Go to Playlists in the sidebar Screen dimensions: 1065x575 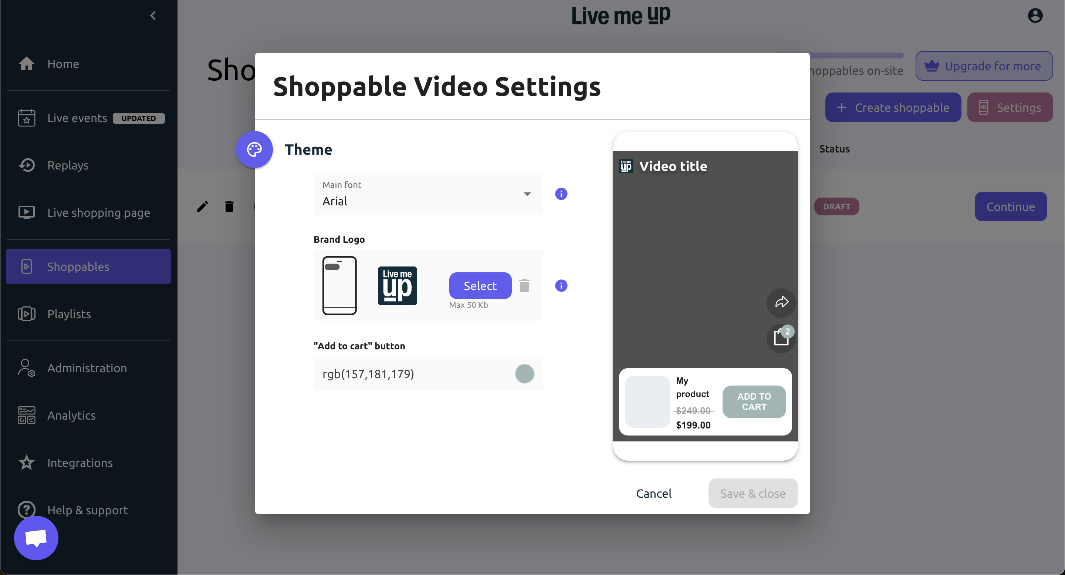tap(69, 314)
